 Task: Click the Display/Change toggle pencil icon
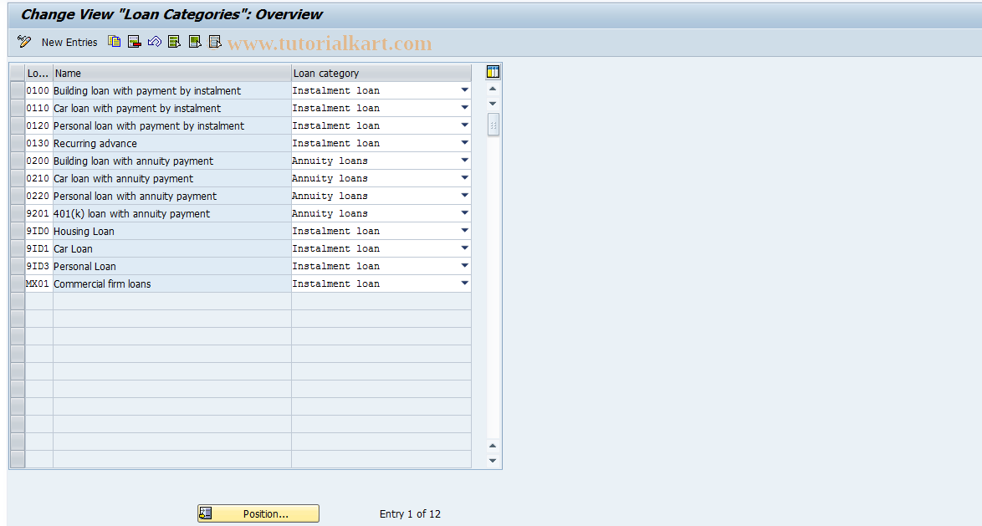(24, 42)
